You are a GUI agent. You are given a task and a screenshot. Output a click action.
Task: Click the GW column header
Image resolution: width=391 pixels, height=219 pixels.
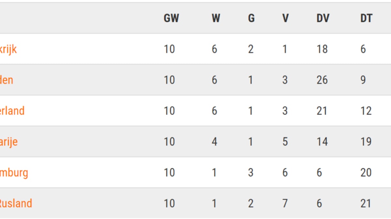171,18
